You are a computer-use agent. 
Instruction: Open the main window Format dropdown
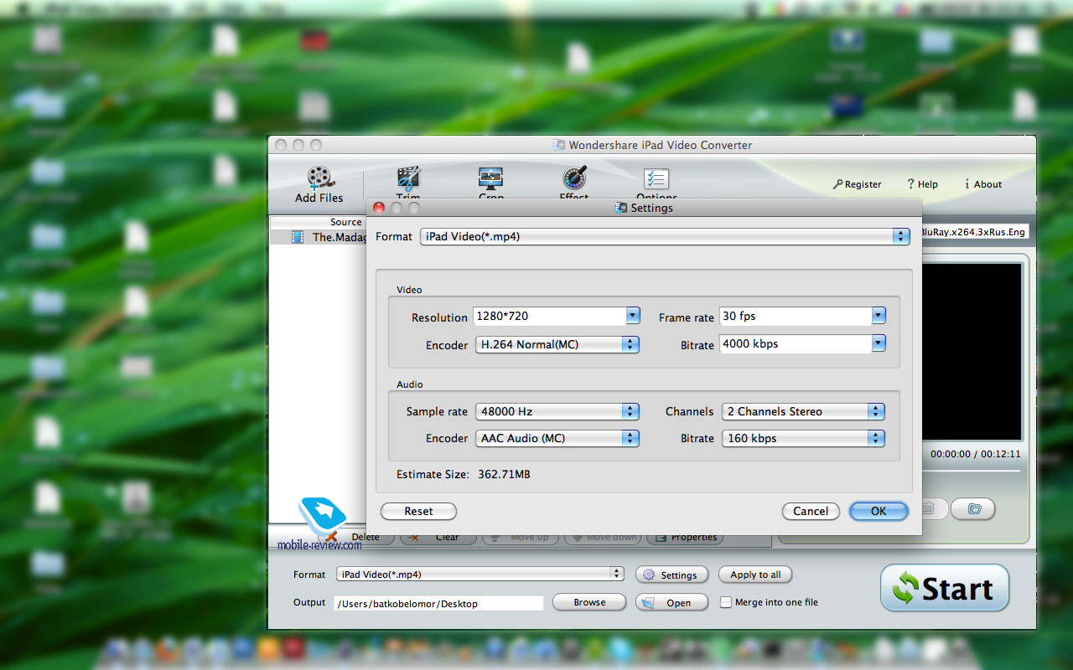click(480, 575)
